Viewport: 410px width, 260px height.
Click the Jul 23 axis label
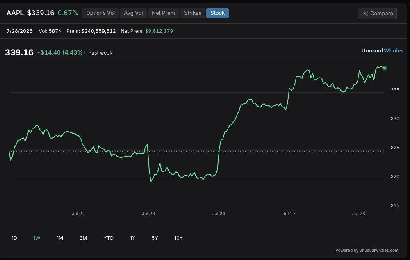pos(148,214)
